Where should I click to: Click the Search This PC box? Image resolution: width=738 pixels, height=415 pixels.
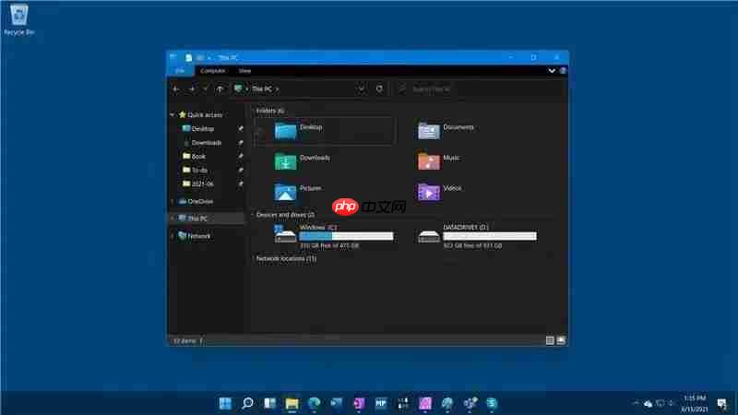(x=480, y=89)
